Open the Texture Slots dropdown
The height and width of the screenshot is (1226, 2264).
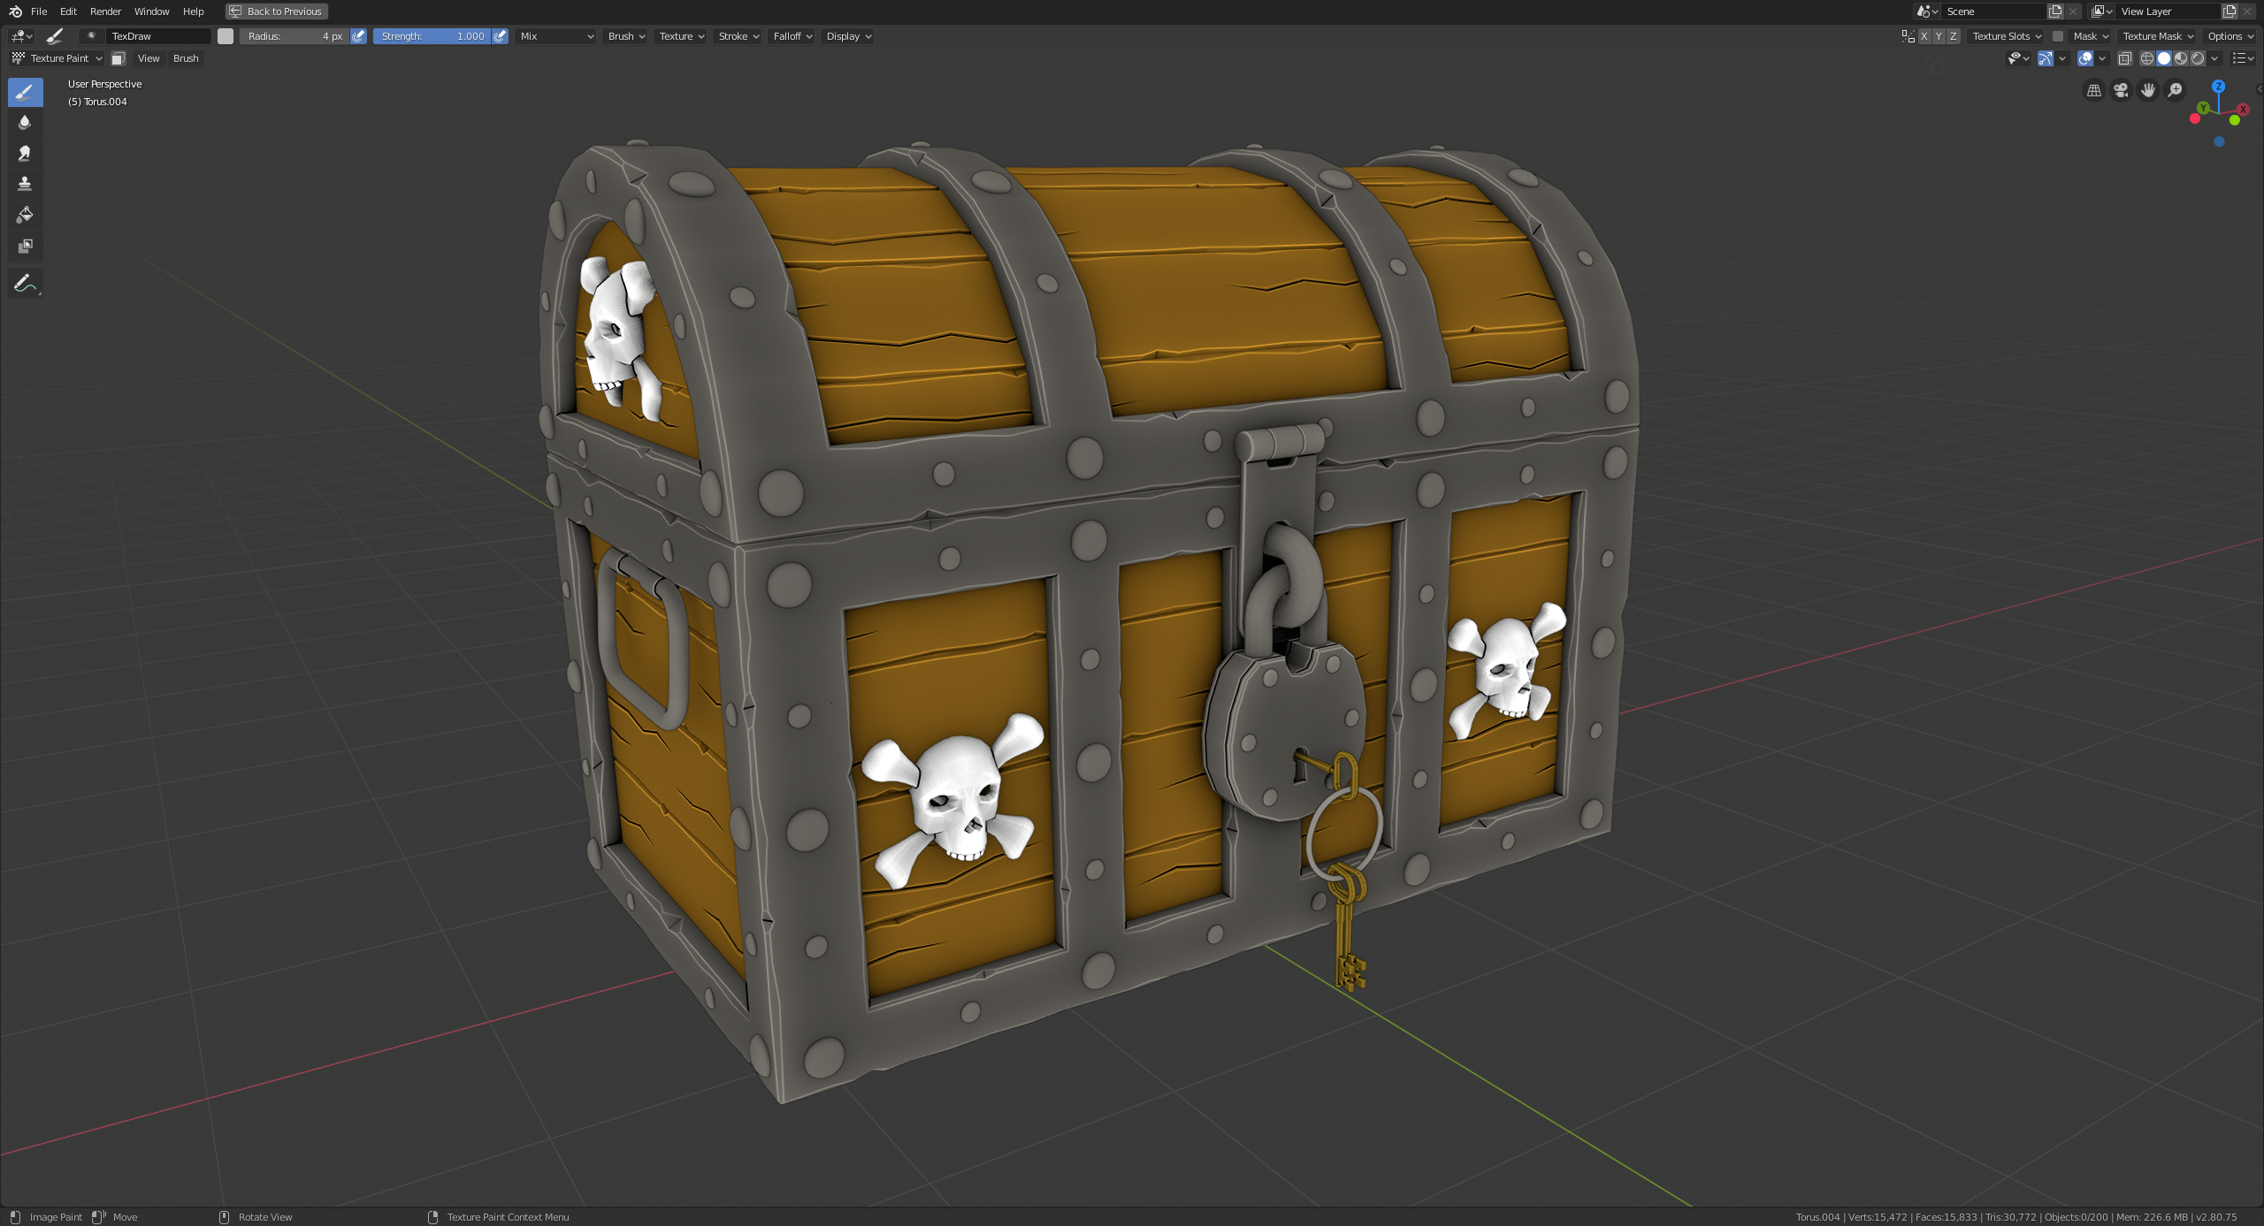[2007, 36]
